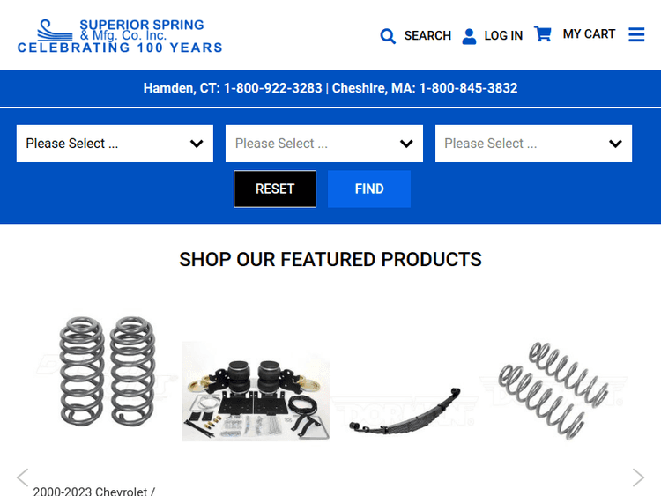Open the 2000-2023 Chevrolet product title
661x496 pixels.
coord(93,492)
